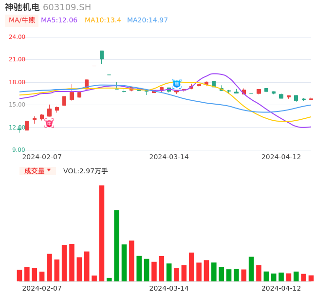Image resolution: width=334 pixels, height=295 pixels.
Task: Click the stock code 603109.SH
Action: pos(67,7)
